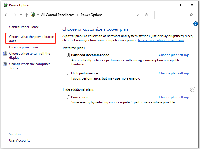Focus the Control Panel search box
The height and width of the screenshot is (149, 200).
pyautogui.click(x=172, y=15)
